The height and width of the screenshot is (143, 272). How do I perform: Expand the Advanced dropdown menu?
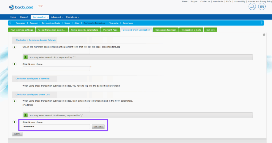[x=57, y=17]
